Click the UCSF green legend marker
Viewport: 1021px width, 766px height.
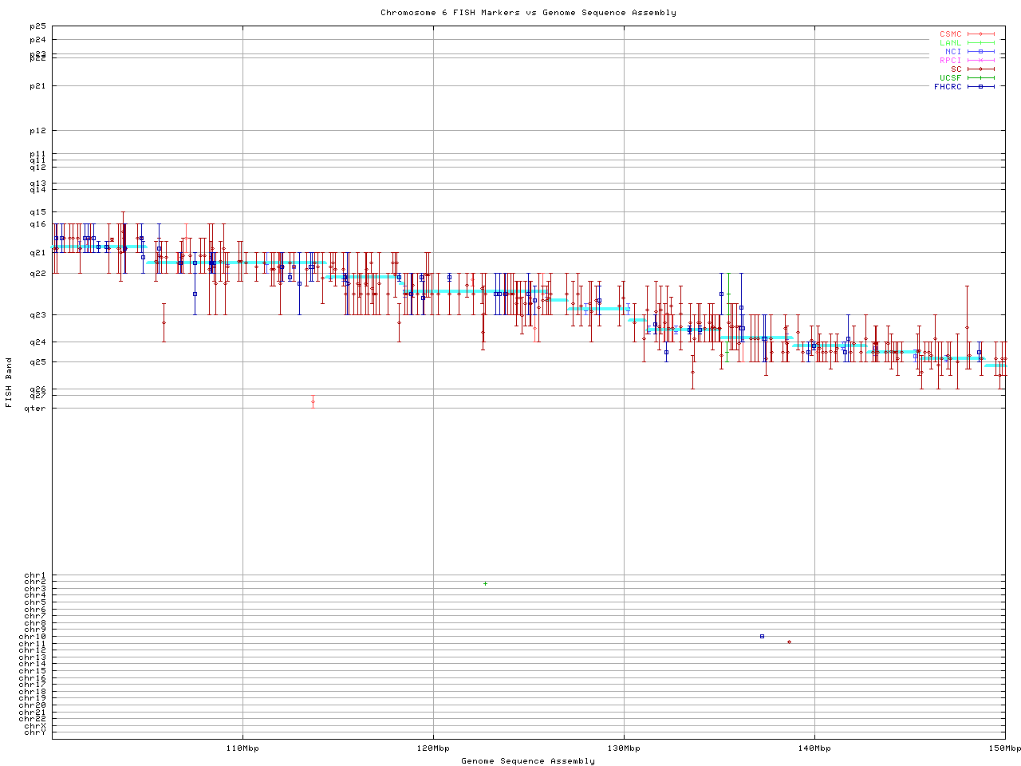click(x=981, y=78)
